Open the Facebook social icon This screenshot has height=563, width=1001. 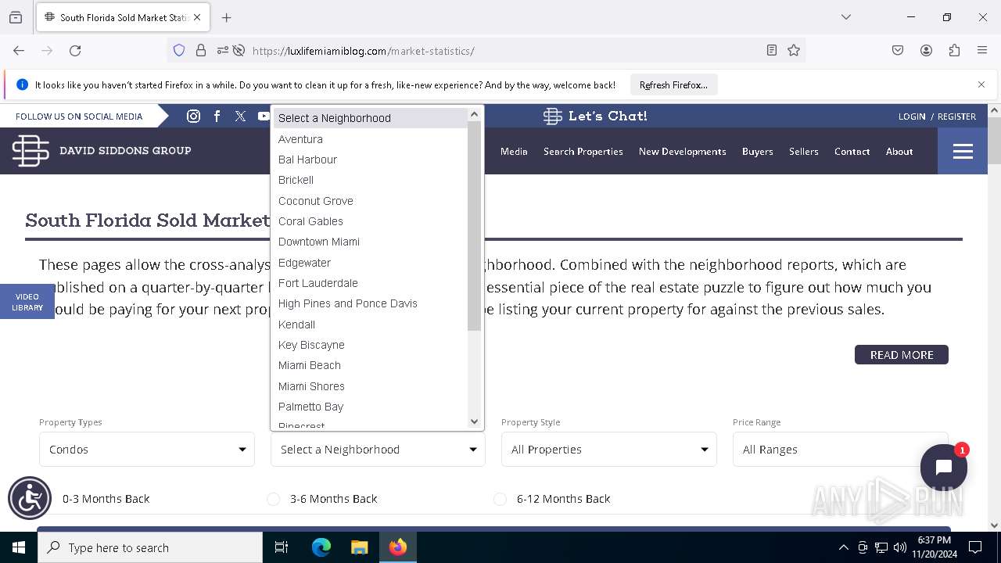pyautogui.click(x=217, y=116)
